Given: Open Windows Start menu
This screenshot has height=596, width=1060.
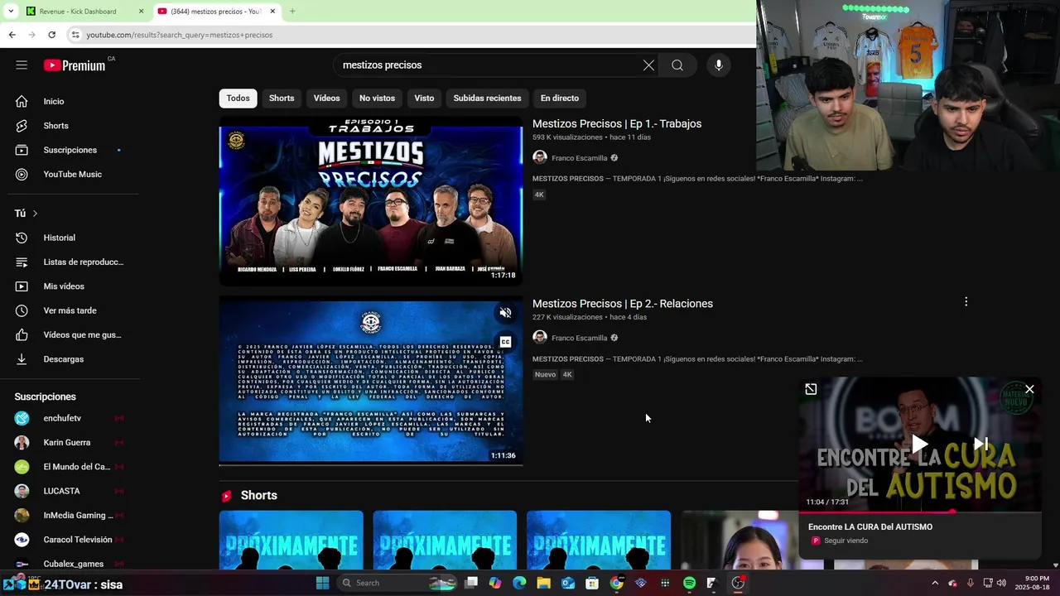Looking at the screenshot, I should click(322, 583).
